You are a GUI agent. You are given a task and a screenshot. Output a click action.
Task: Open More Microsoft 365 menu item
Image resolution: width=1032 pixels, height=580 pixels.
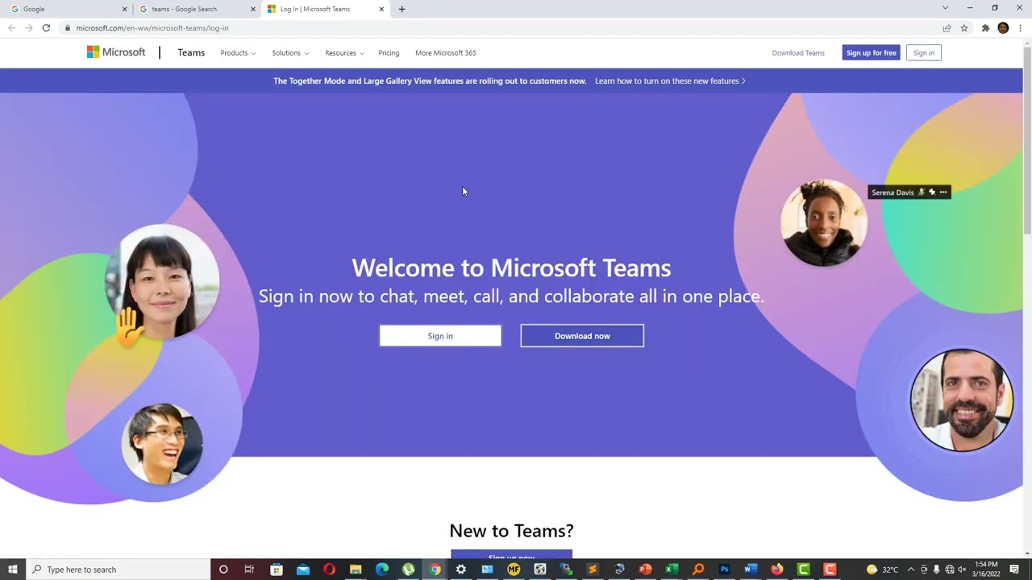click(446, 53)
